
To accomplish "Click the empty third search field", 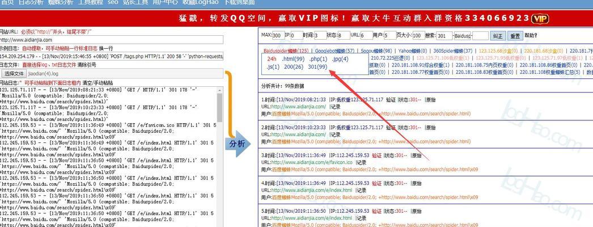I will (x=480, y=36).
